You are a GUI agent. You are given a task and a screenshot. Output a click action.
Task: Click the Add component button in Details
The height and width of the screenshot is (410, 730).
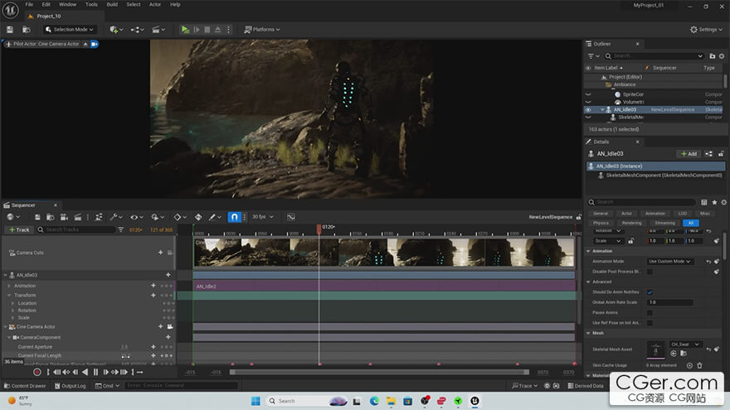[689, 154]
